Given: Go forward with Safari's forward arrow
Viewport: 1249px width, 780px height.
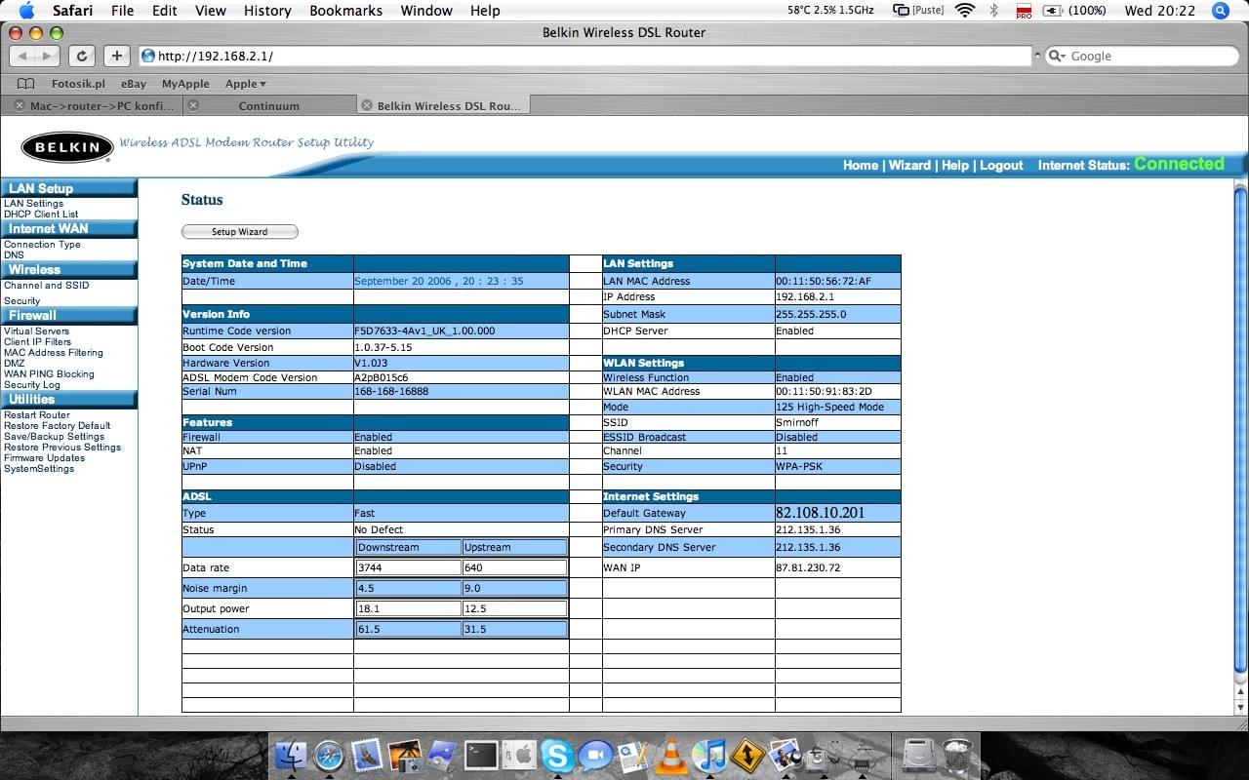Looking at the screenshot, I should [46, 56].
